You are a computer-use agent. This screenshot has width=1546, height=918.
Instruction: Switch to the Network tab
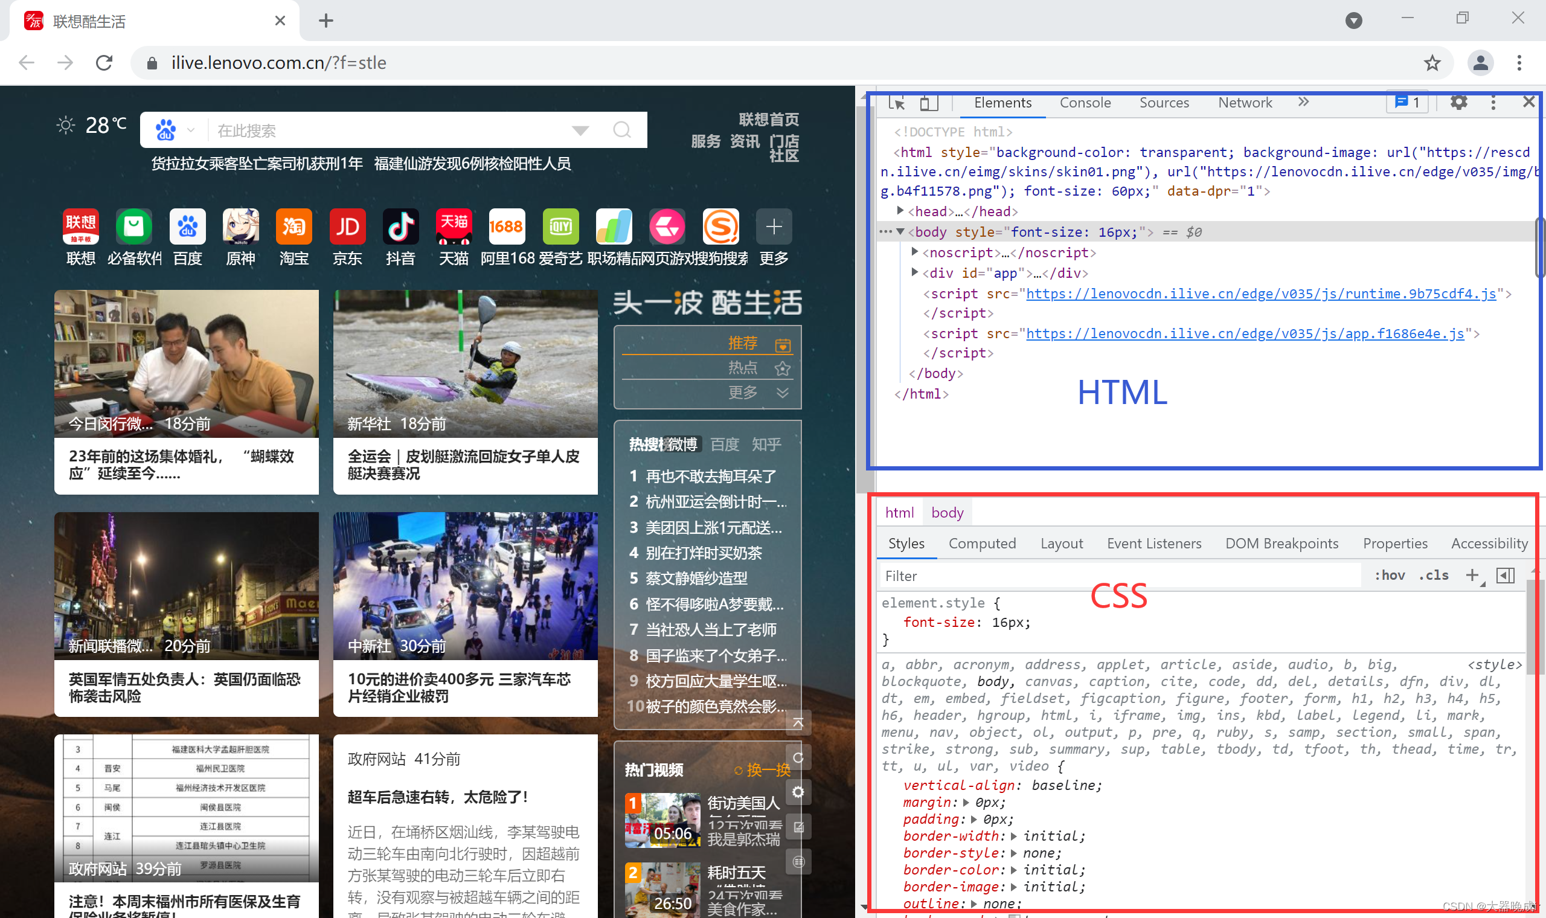(1245, 103)
